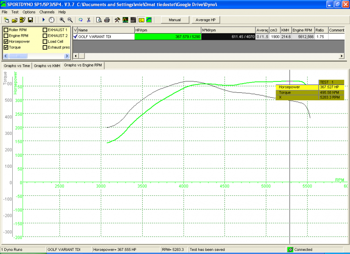
Task: Open the print preview icon
Action: (x=99, y=20)
